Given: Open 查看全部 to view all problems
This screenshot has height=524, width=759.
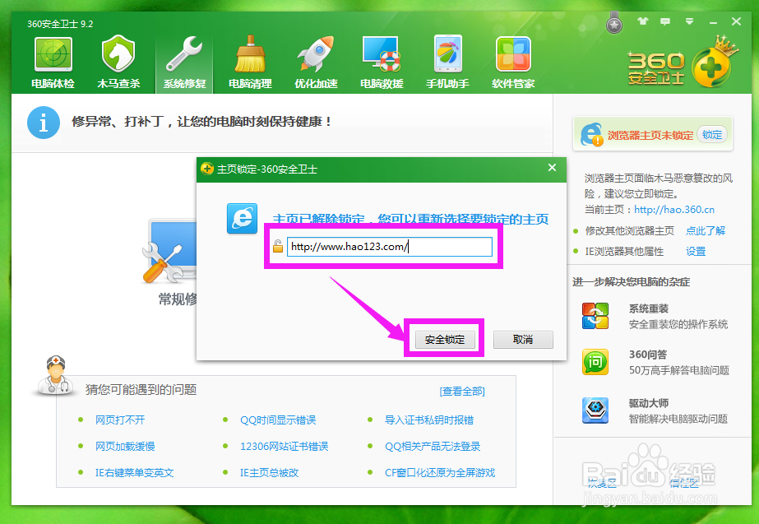Looking at the screenshot, I should 462,392.
